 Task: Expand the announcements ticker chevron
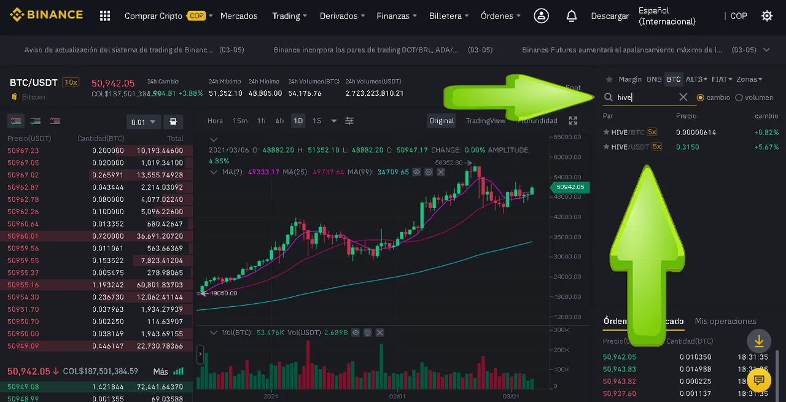pyautogui.click(x=766, y=50)
